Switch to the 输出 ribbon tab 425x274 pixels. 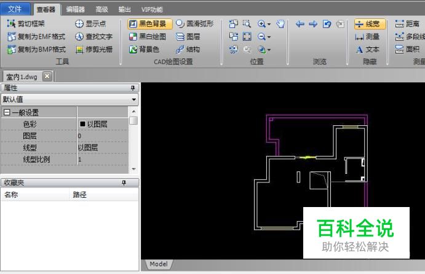[x=125, y=9]
